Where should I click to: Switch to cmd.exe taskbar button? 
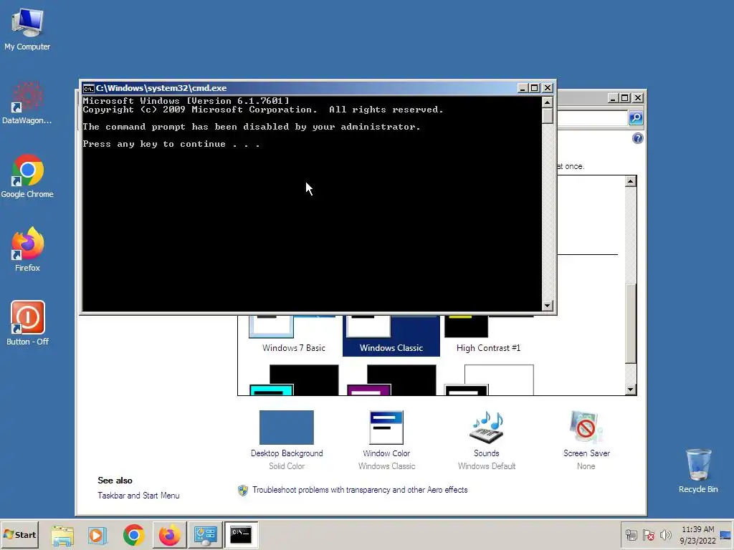pyautogui.click(x=241, y=535)
